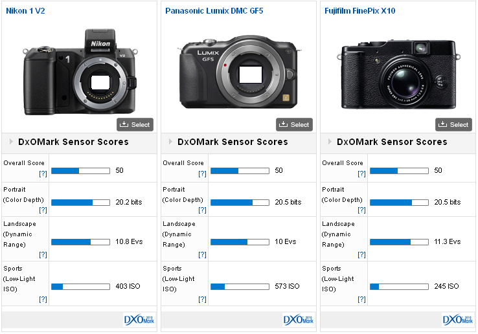The width and height of the screenshot is (478, 334).
Task: Open Overall Score help for Panasonic GF5
Action: click(203, 173)
